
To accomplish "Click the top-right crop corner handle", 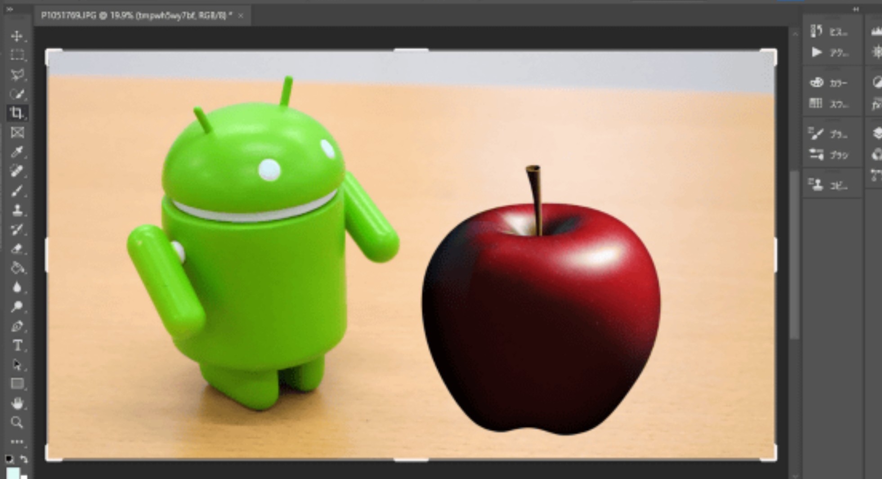I will pyautogui.click(x=768, y=57).
